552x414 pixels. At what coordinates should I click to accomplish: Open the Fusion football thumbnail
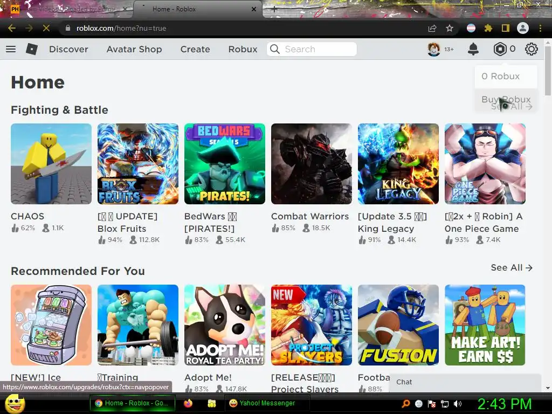coord(398,325)
